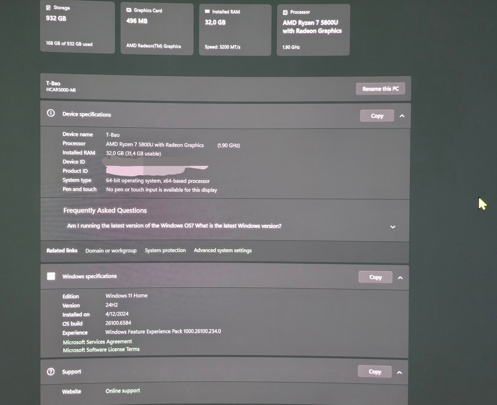Select the 4/12/2024 installed date
Screen dimensions: 497x405
point(117,314)
